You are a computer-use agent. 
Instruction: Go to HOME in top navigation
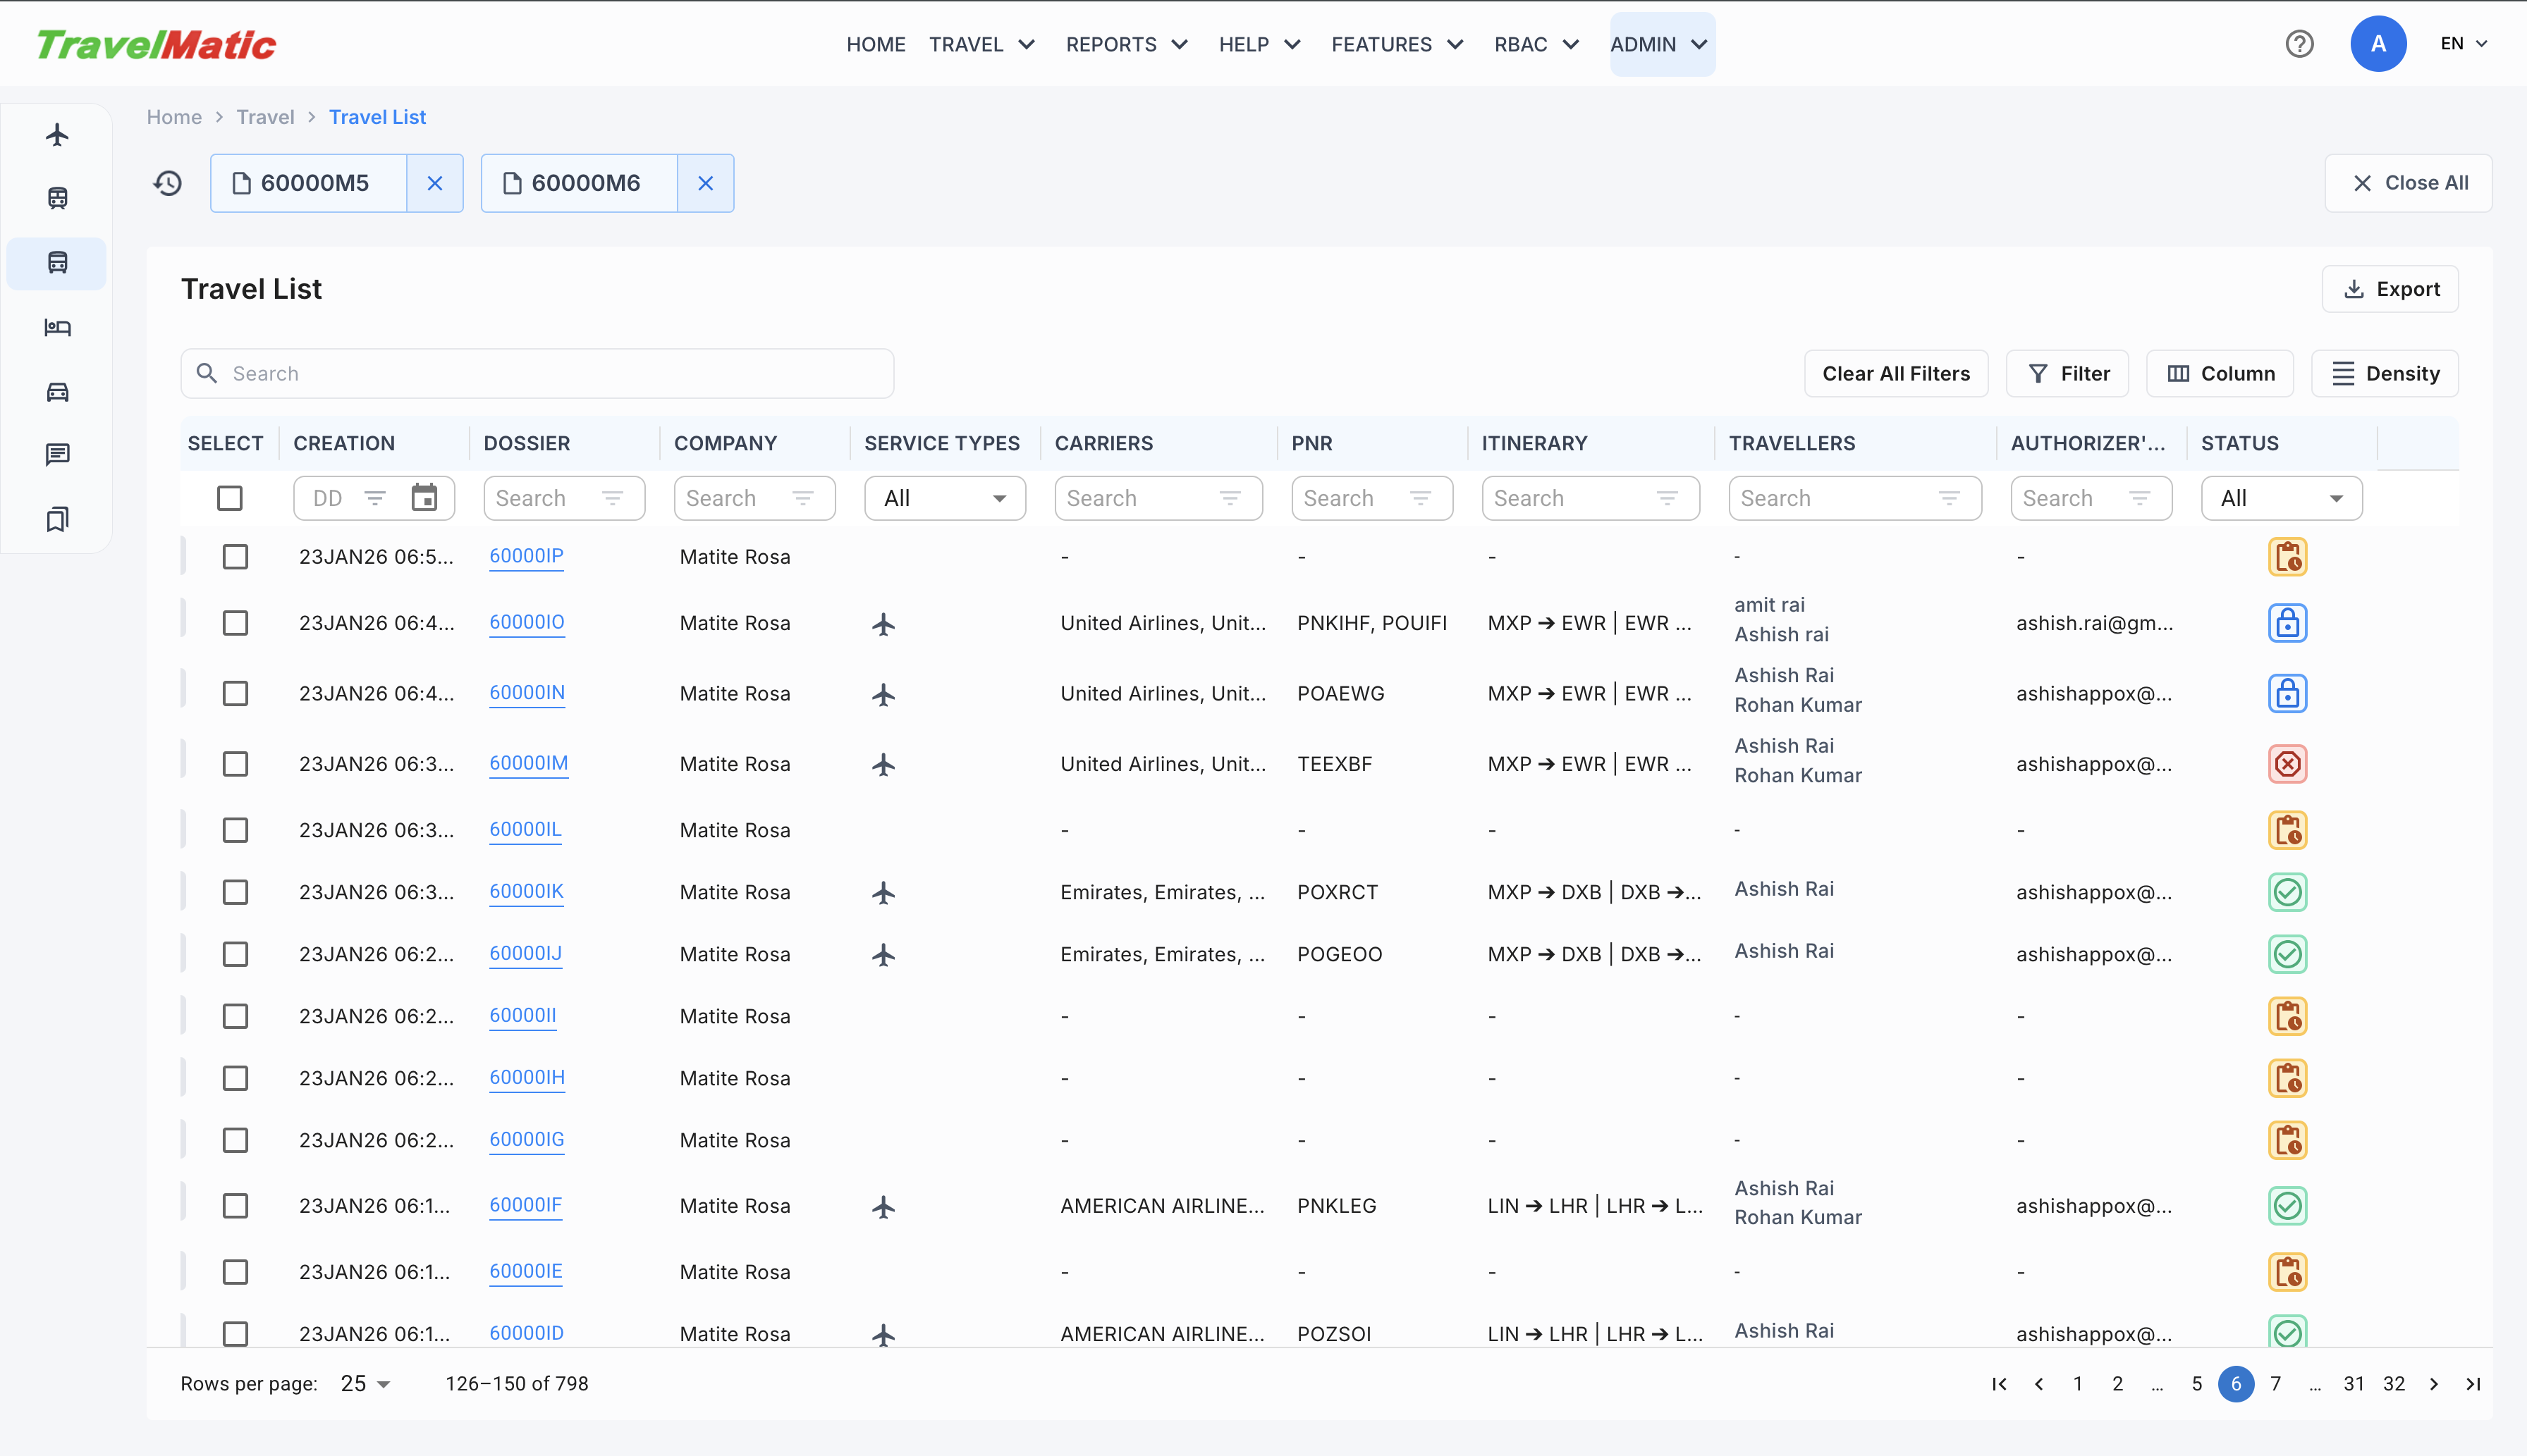click(x=875, y=44)
